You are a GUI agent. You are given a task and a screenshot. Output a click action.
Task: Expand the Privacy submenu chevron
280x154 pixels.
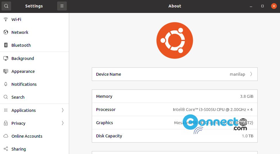[63, 123]
